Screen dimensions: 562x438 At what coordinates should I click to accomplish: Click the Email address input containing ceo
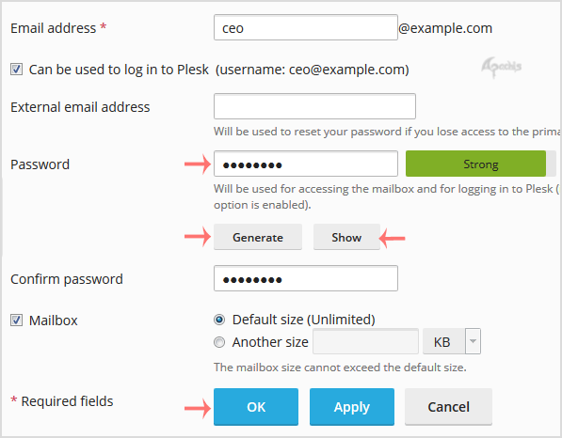pos(306,27)
